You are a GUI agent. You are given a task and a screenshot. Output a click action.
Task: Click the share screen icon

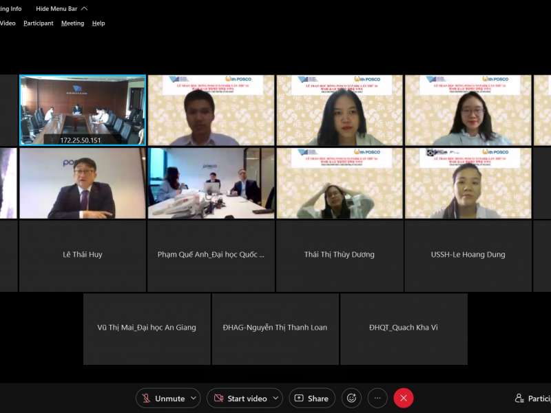299,399
